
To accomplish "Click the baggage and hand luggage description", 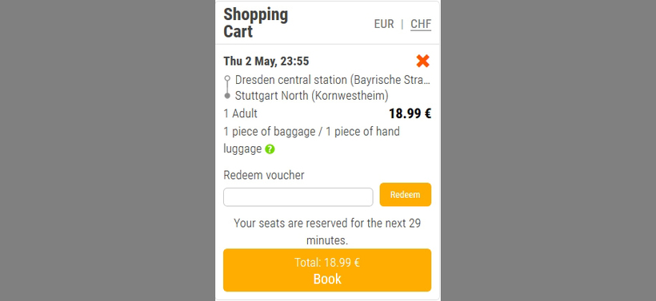I will click(x=312, y=141).
